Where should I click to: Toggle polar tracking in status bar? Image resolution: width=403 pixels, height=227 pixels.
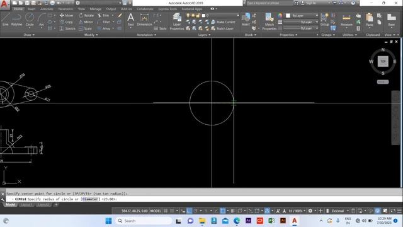[x=196, y=211]
